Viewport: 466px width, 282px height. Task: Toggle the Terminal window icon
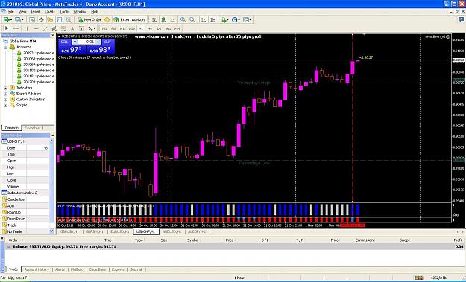pyautogui.click(x=59, y=19)
